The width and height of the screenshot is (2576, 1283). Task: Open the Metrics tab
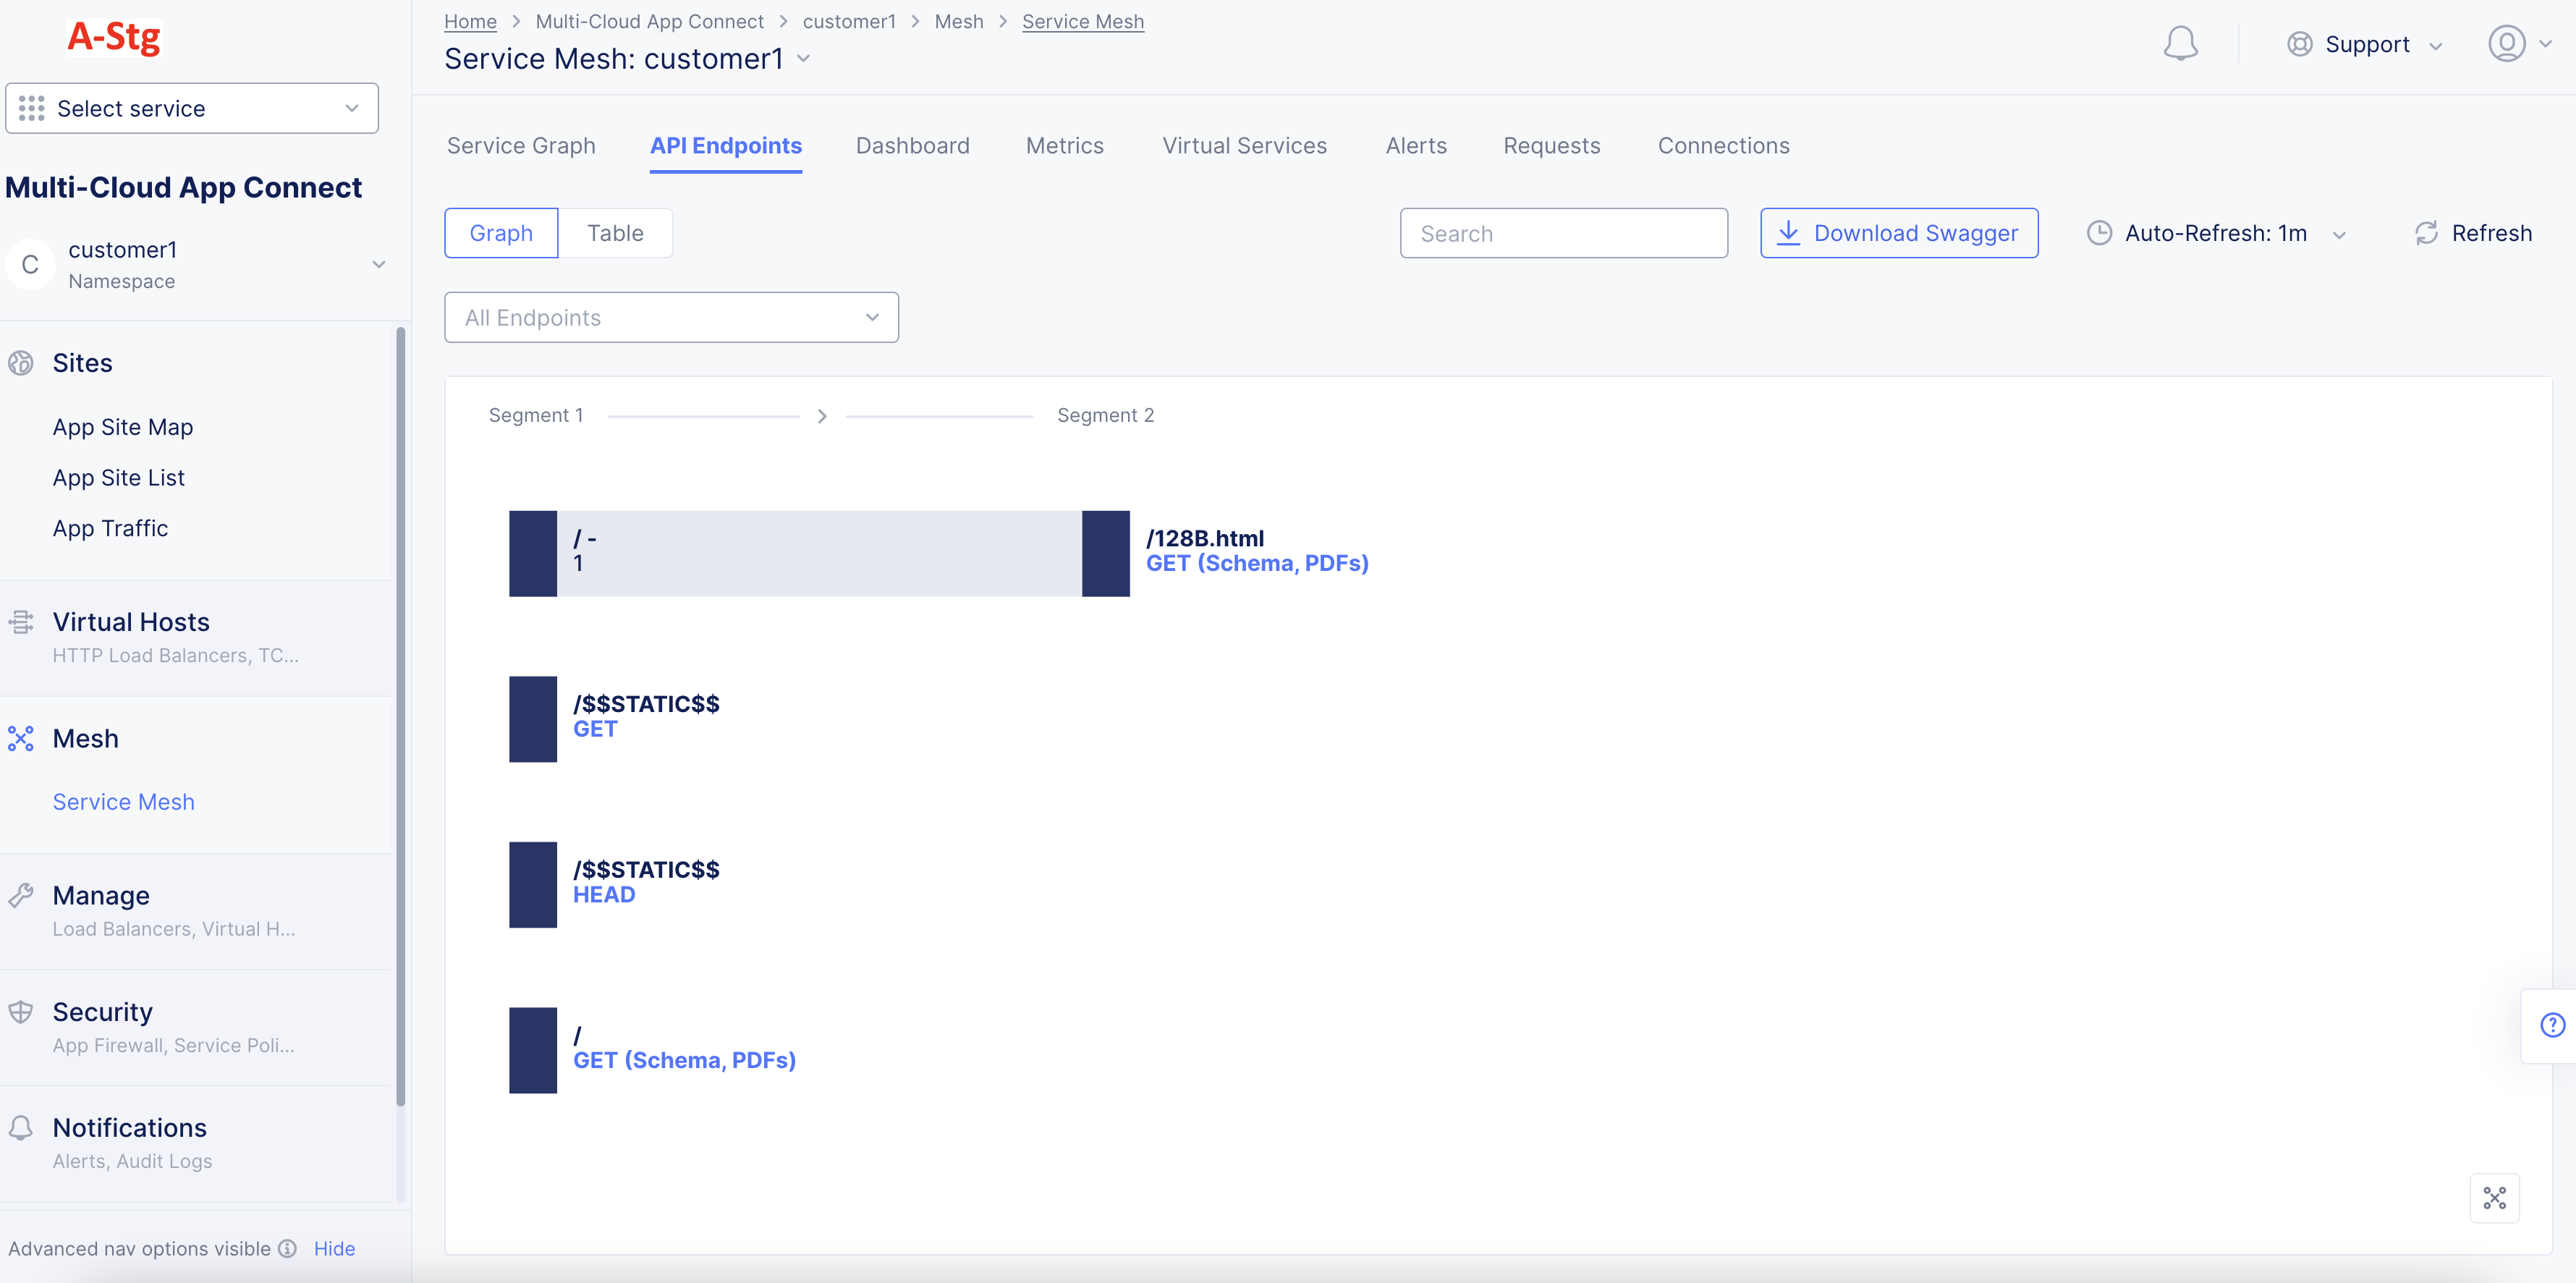[1064, 145]
